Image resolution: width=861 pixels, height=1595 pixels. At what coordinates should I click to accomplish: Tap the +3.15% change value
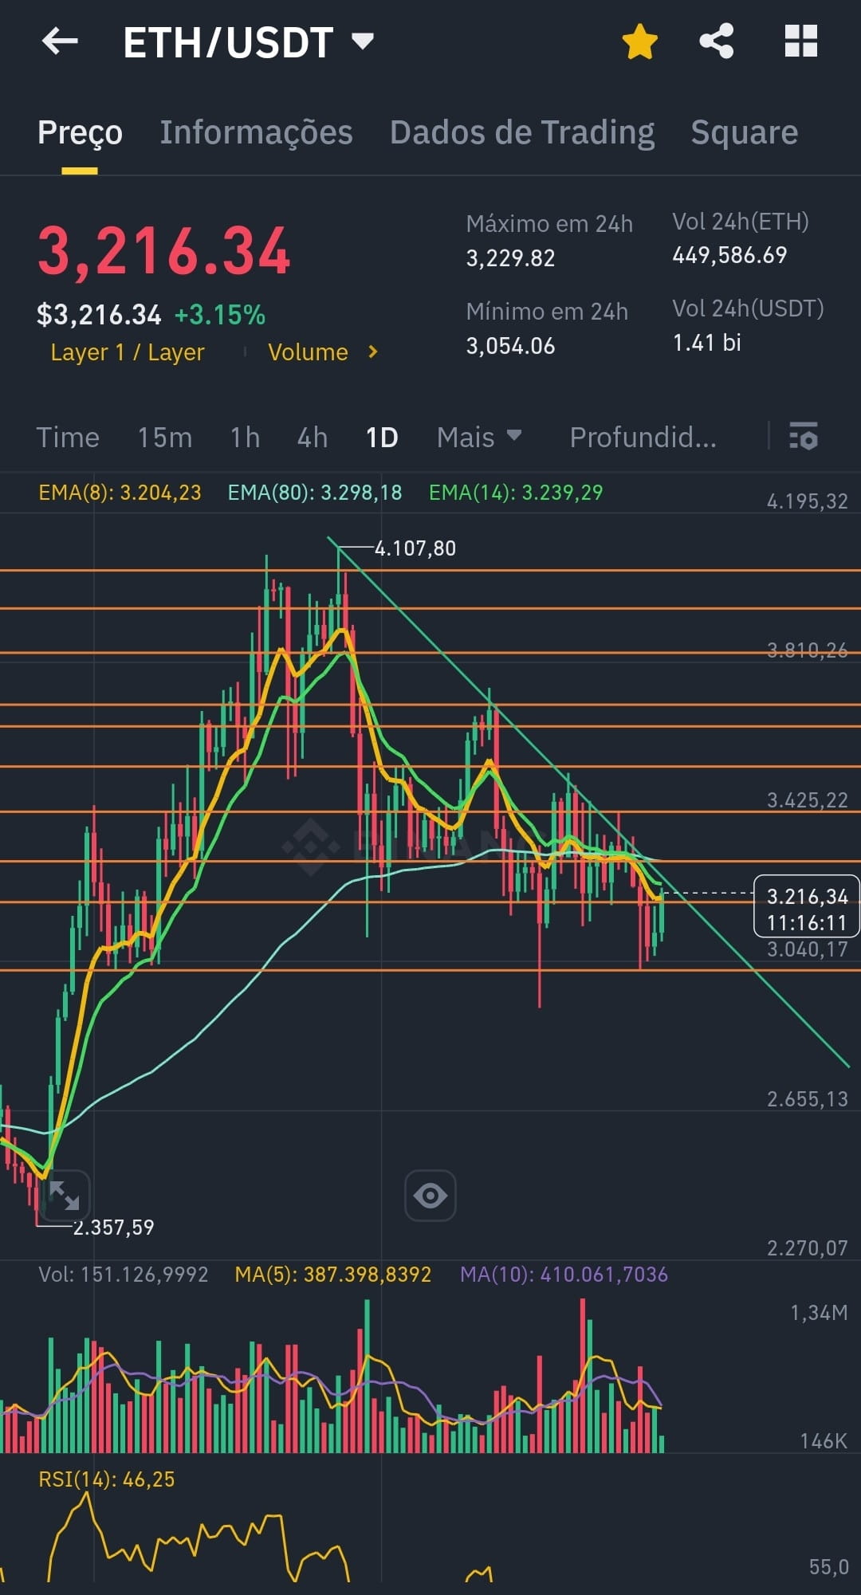click(x=220, y=315)
